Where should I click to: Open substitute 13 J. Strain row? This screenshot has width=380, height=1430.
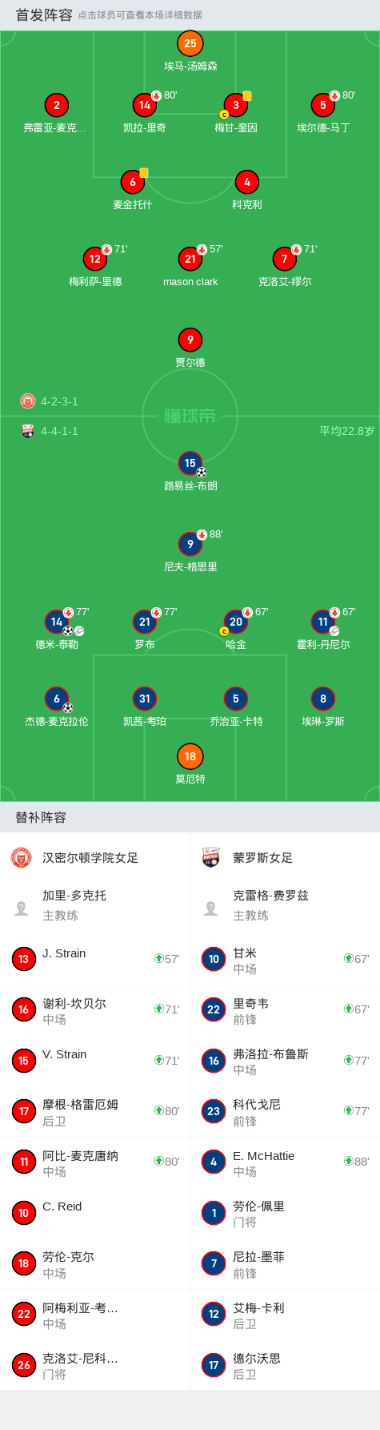(x=94, y=959)
